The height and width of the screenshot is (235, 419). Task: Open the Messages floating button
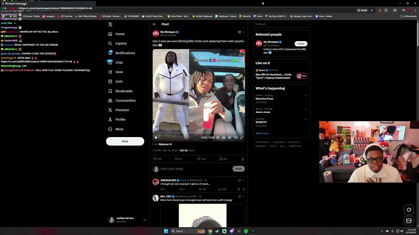pyautogui.click(x=409, y=221)
